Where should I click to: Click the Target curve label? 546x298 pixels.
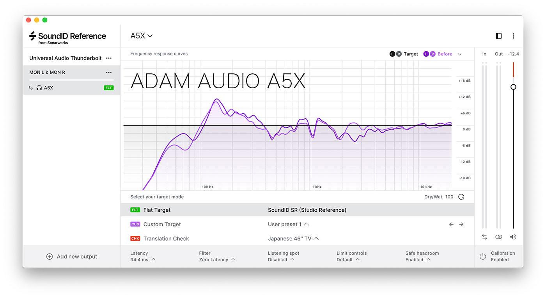coord(411,54)
